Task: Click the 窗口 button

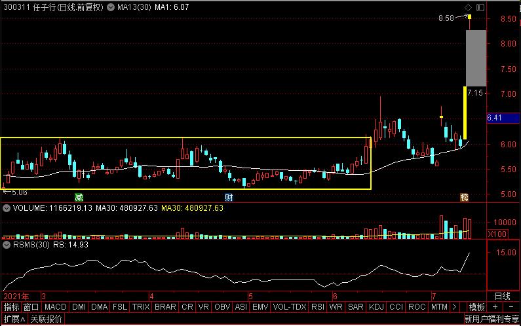Action: click(x=31, y=307)
